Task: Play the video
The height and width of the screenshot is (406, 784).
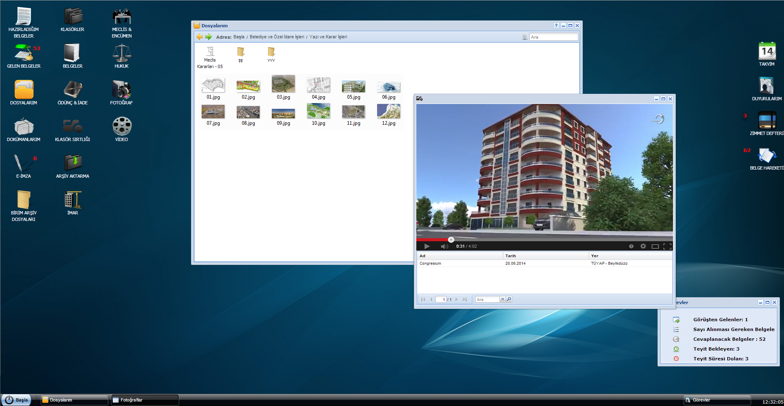Action: coord(427,246)
